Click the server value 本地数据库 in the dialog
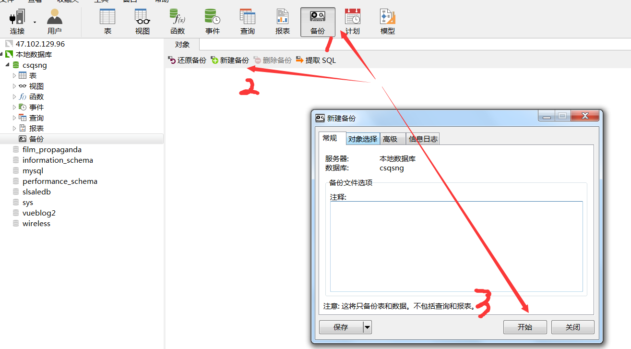The image size is (631, 349). [x=398, y=159]
